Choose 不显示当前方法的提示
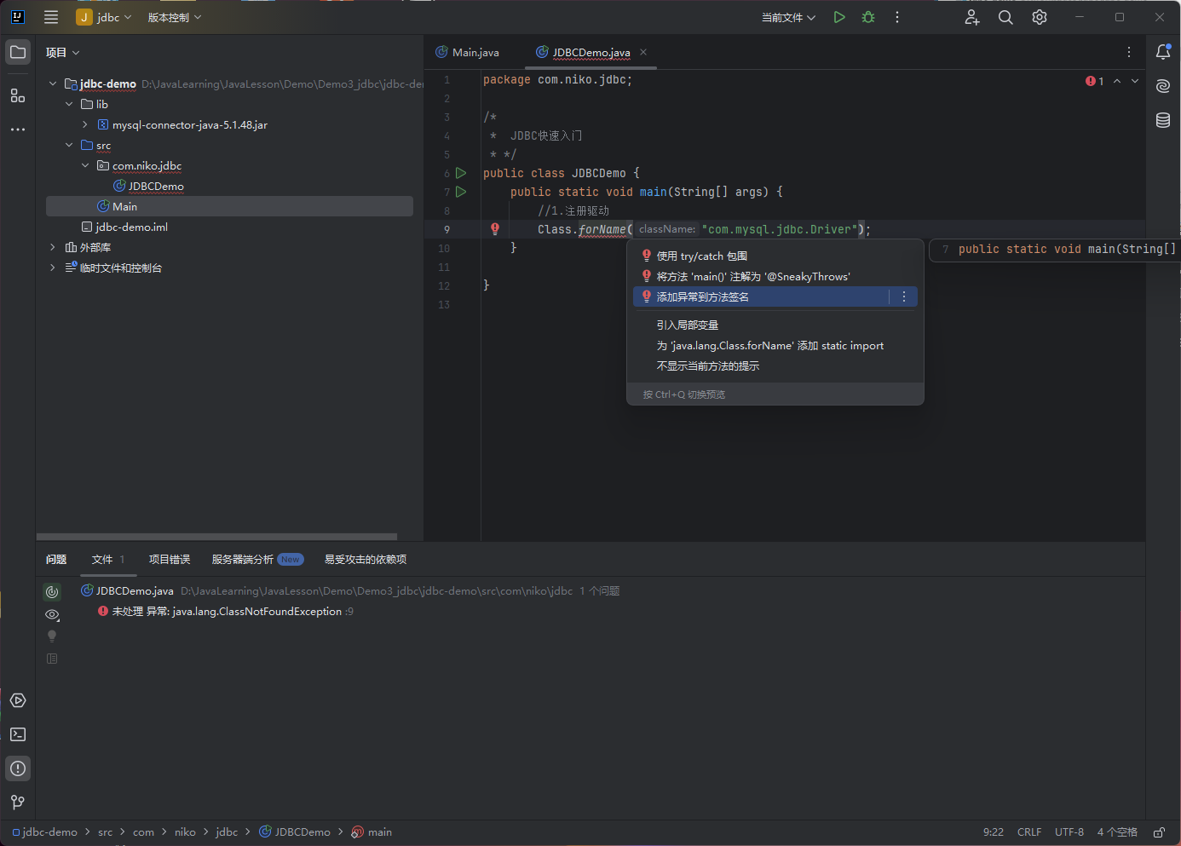Viewport: 1181px width, 846px height. [x=775, y=365]
